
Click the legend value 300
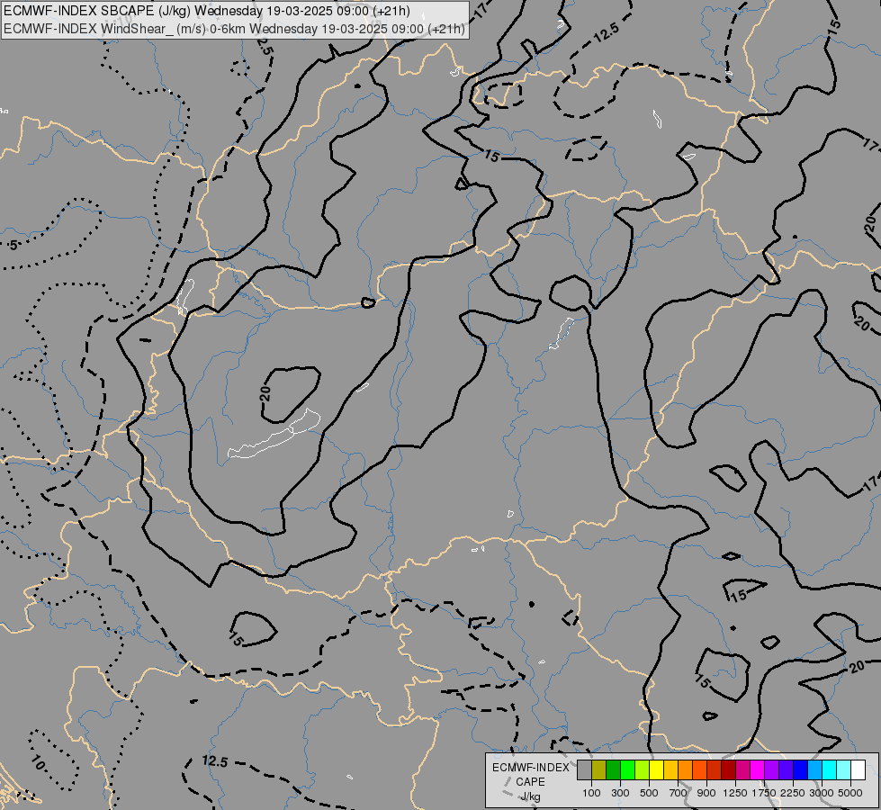coord(620,793)
